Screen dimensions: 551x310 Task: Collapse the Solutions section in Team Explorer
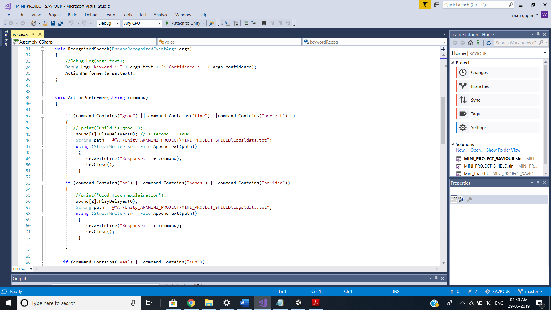[453, 144]
